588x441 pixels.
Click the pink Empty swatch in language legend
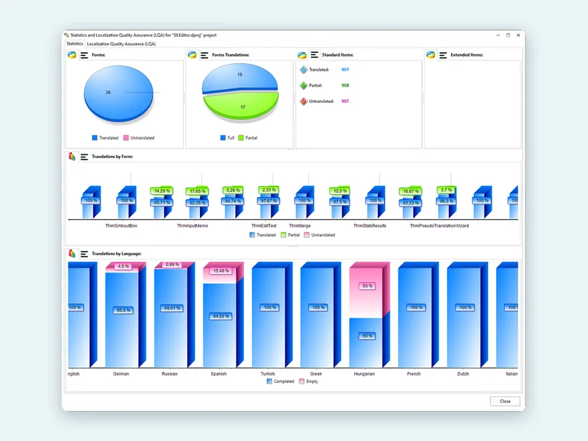(301, 381)
